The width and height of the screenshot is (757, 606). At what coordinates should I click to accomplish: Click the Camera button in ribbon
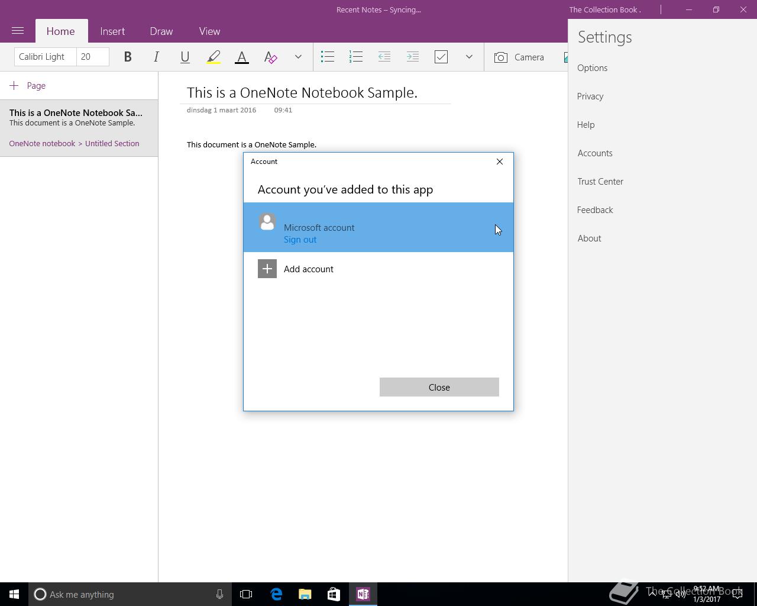(519, 57)
